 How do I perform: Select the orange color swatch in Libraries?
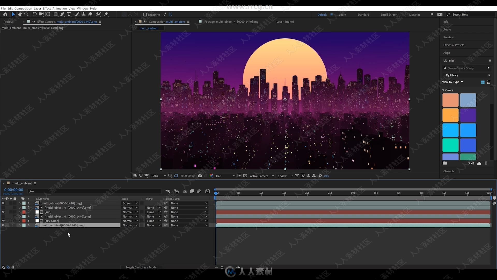450,115
